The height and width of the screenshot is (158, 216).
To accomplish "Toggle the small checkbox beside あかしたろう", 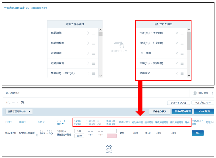I will 37,135.
